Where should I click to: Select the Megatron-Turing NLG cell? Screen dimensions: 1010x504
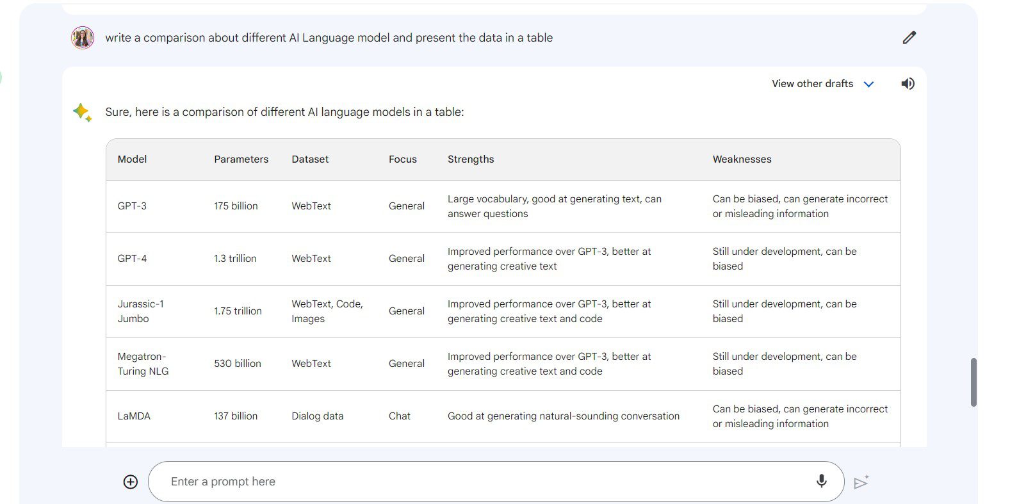point(143,364)
